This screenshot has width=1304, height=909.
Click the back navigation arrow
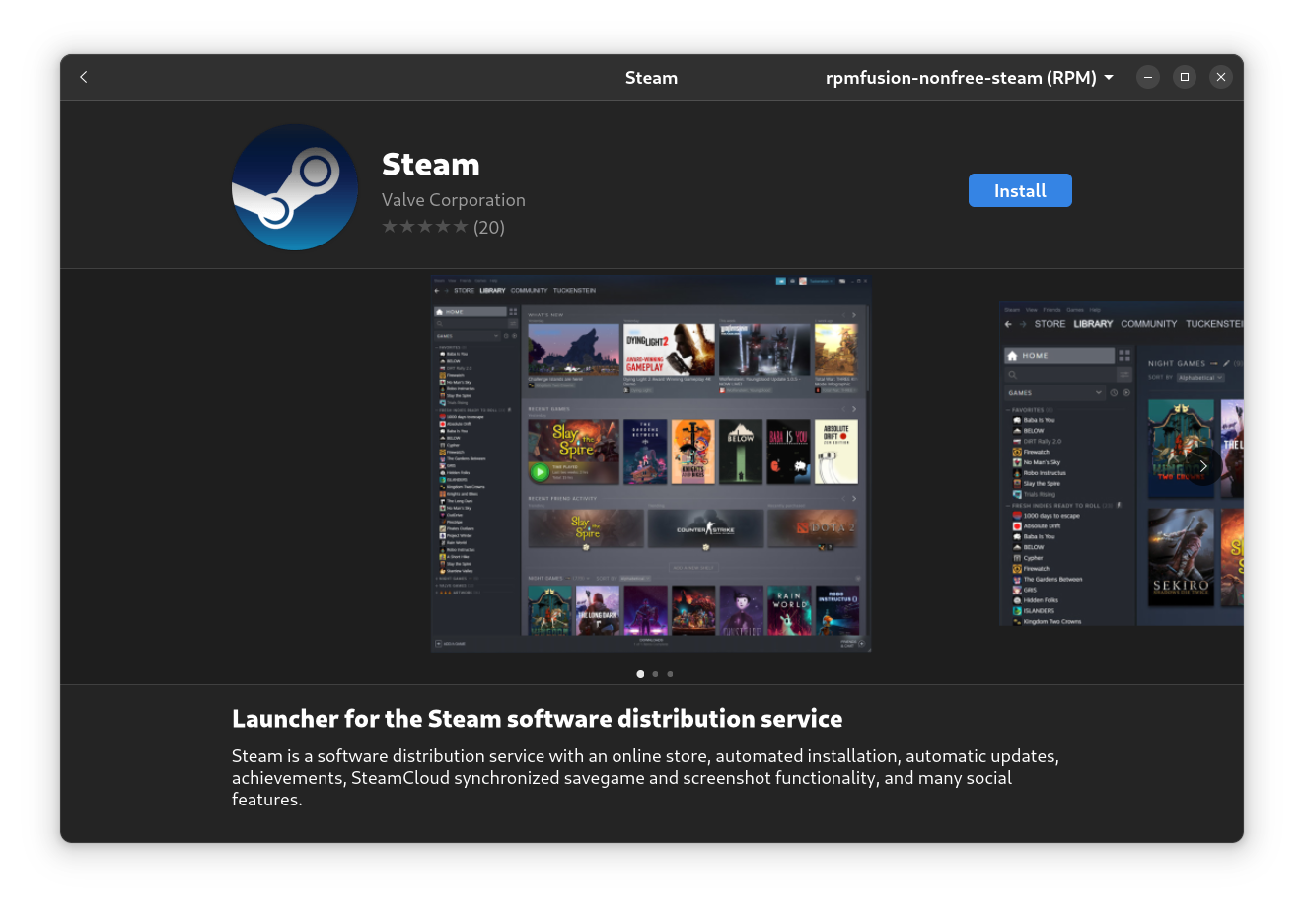pos(83,77)
